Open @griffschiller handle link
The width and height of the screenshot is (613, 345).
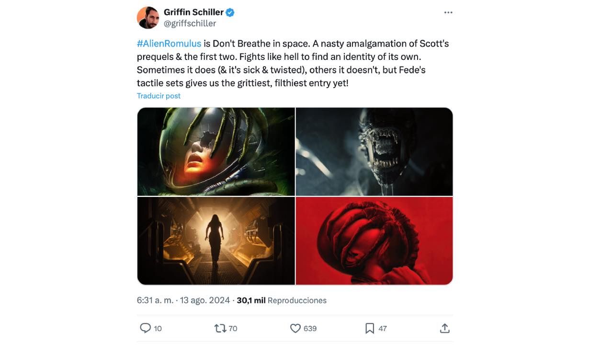190,23
